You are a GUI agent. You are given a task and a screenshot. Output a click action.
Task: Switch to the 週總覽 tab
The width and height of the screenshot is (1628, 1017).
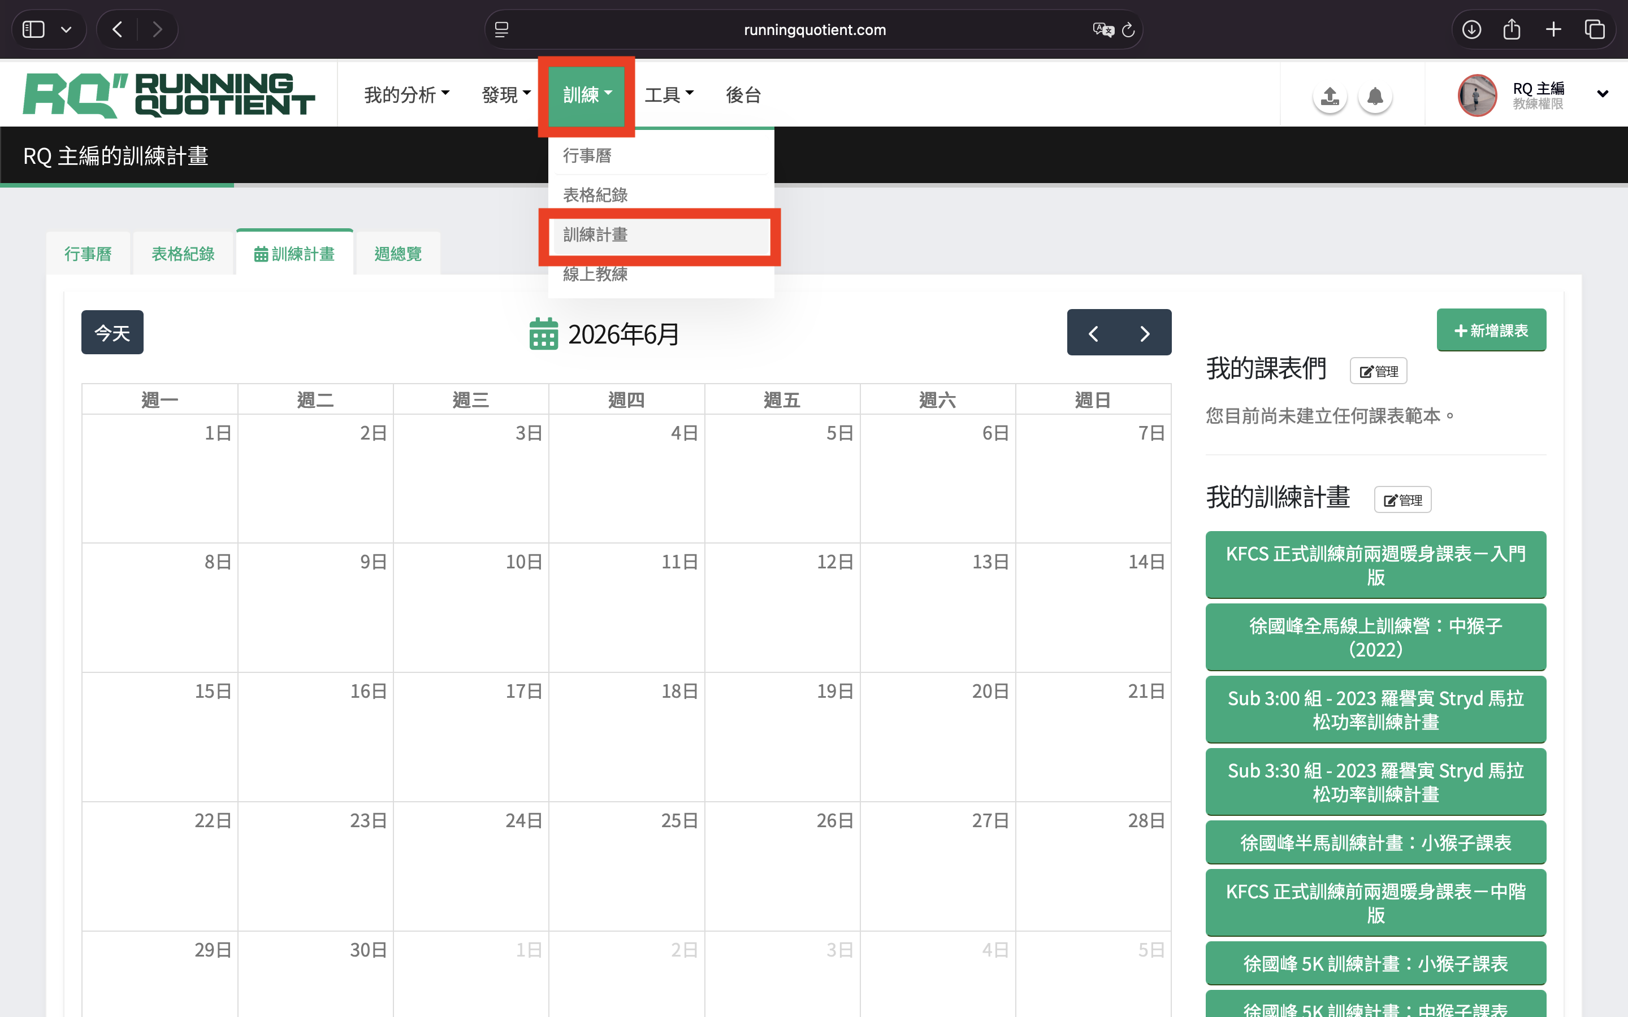397,254
